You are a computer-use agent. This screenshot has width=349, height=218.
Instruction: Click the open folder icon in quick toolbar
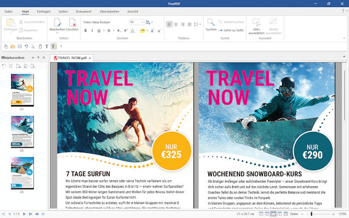pyautogui.click(x=13, y=47)
